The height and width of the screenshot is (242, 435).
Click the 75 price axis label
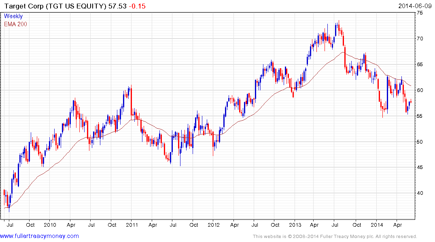point(420,13)
